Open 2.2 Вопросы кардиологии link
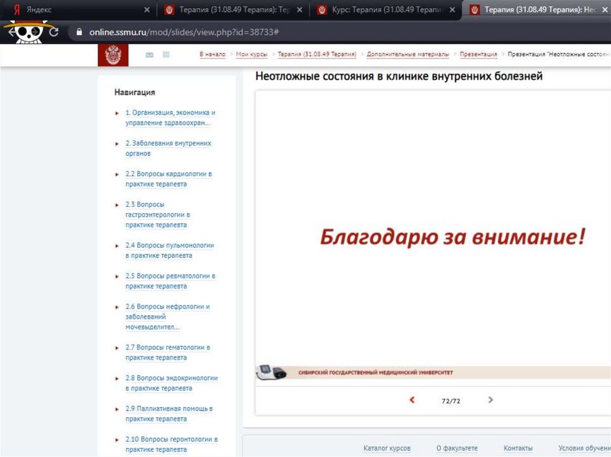Viewport: 611px width, 457px height. (x=169, y=179)
